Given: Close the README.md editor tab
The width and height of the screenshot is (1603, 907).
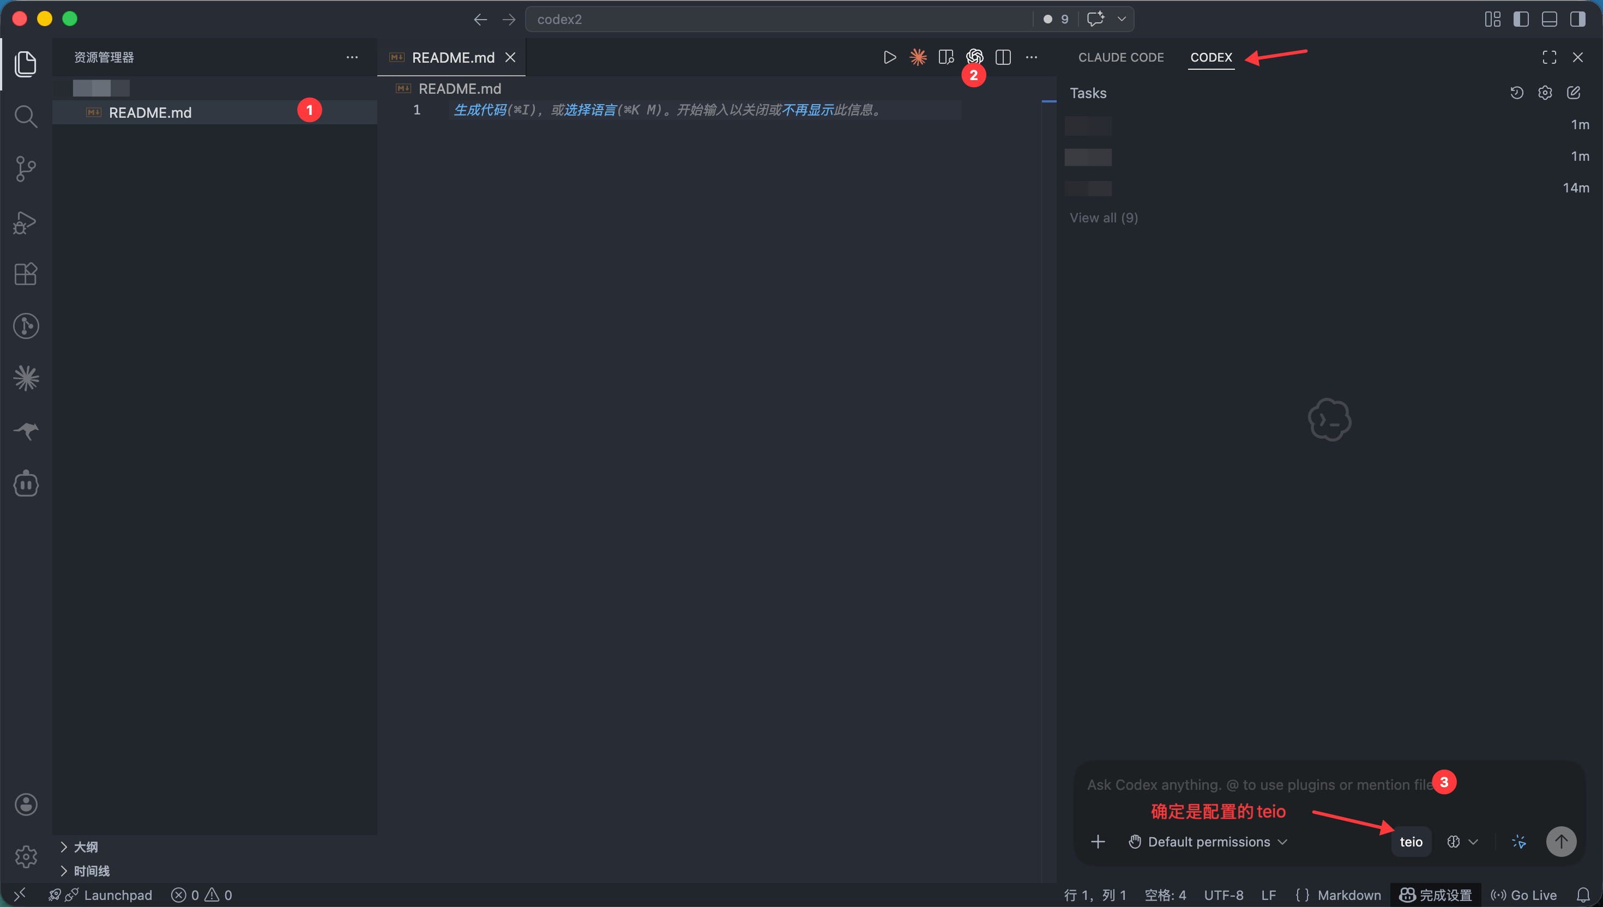Looking at the screenshot, I should tap(510, 57).
